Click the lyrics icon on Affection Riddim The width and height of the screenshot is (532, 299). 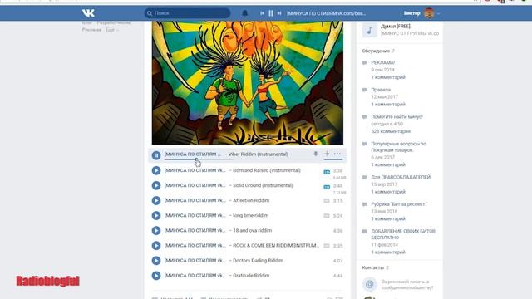tap(327, 201)
